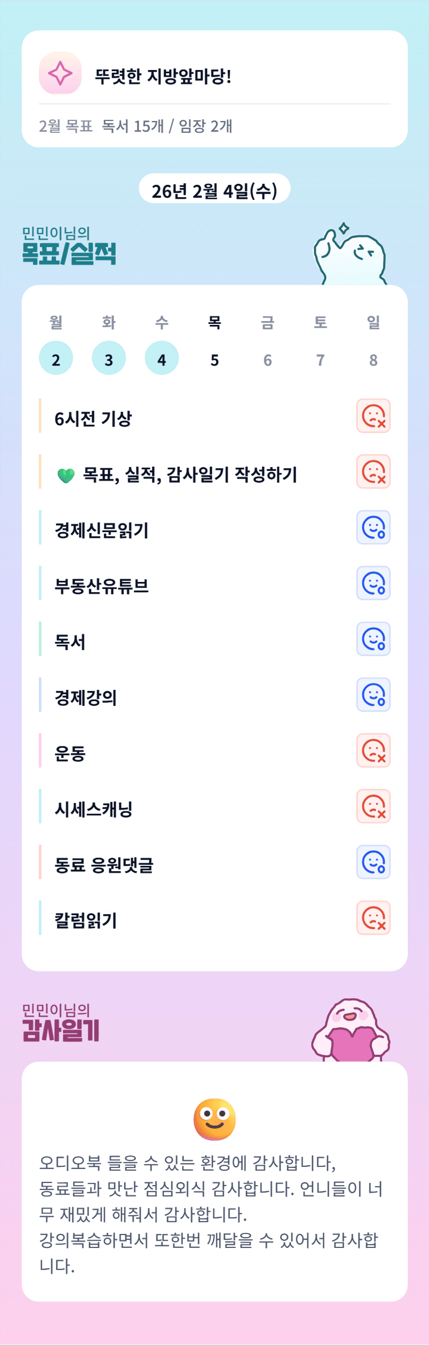Toggle status face for 운동

pyautogui.click(x=373, y=750)
